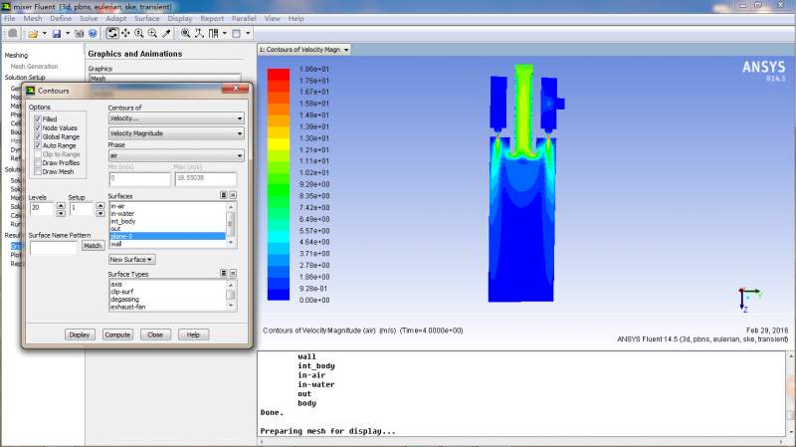
Task: Open the Velocity... contours category dropdown
Action: (176, 118)
